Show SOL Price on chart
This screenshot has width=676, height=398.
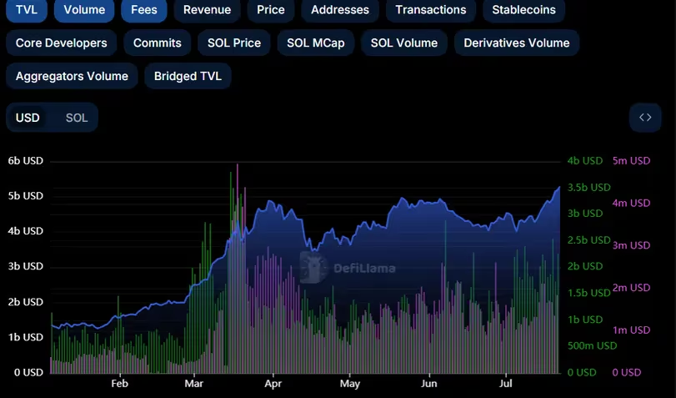234,43
